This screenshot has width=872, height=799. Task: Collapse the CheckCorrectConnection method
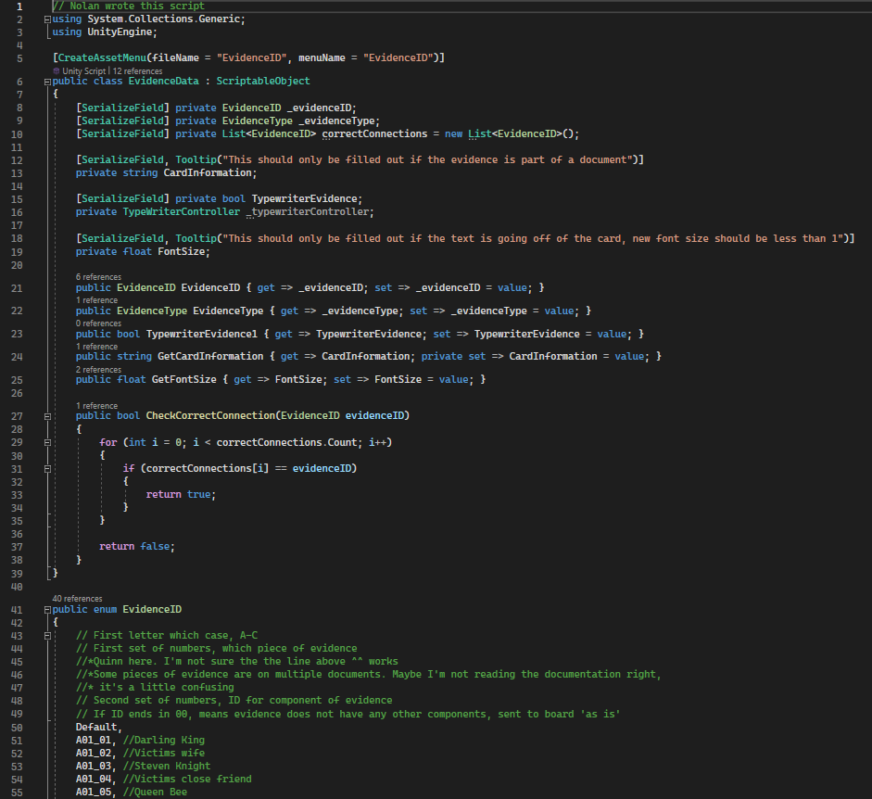(47, 416)
